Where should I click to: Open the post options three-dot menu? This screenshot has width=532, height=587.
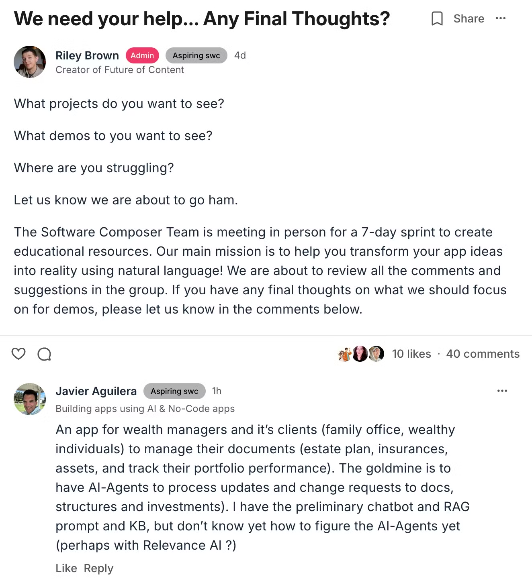501,18
